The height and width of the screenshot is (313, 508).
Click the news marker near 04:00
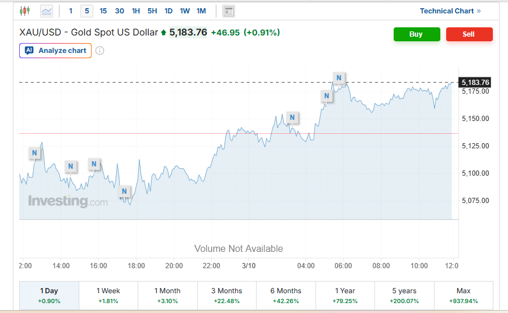coord(292,118)
